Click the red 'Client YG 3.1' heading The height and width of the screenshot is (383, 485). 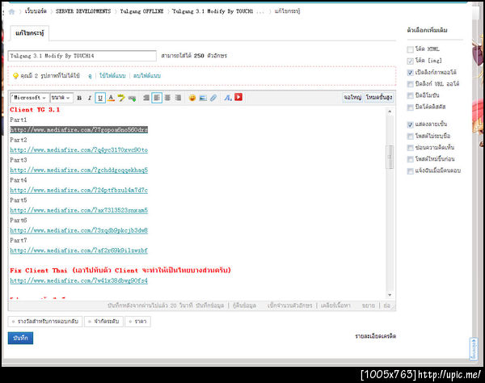pyautogui.click(x=35, y=110)
